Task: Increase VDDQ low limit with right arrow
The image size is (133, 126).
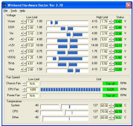Action: 25,58
